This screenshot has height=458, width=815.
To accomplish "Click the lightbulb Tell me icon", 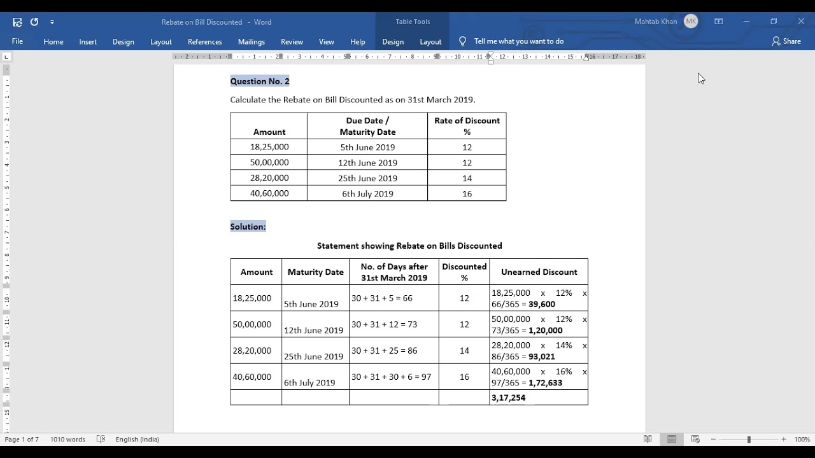I will pyautogui.click(x=463, y=41).
